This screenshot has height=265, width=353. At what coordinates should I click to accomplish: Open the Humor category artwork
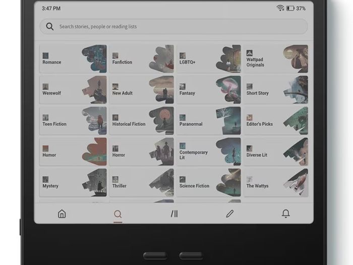click(94, 151)
